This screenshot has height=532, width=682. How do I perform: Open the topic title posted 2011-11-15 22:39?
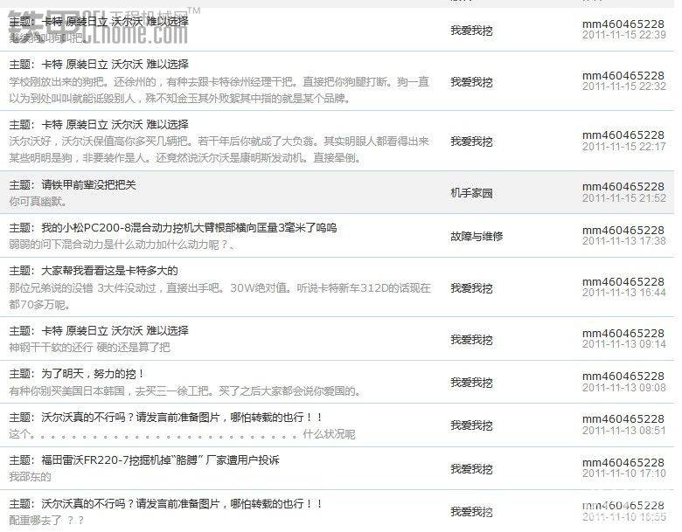(x=115, y=21)
